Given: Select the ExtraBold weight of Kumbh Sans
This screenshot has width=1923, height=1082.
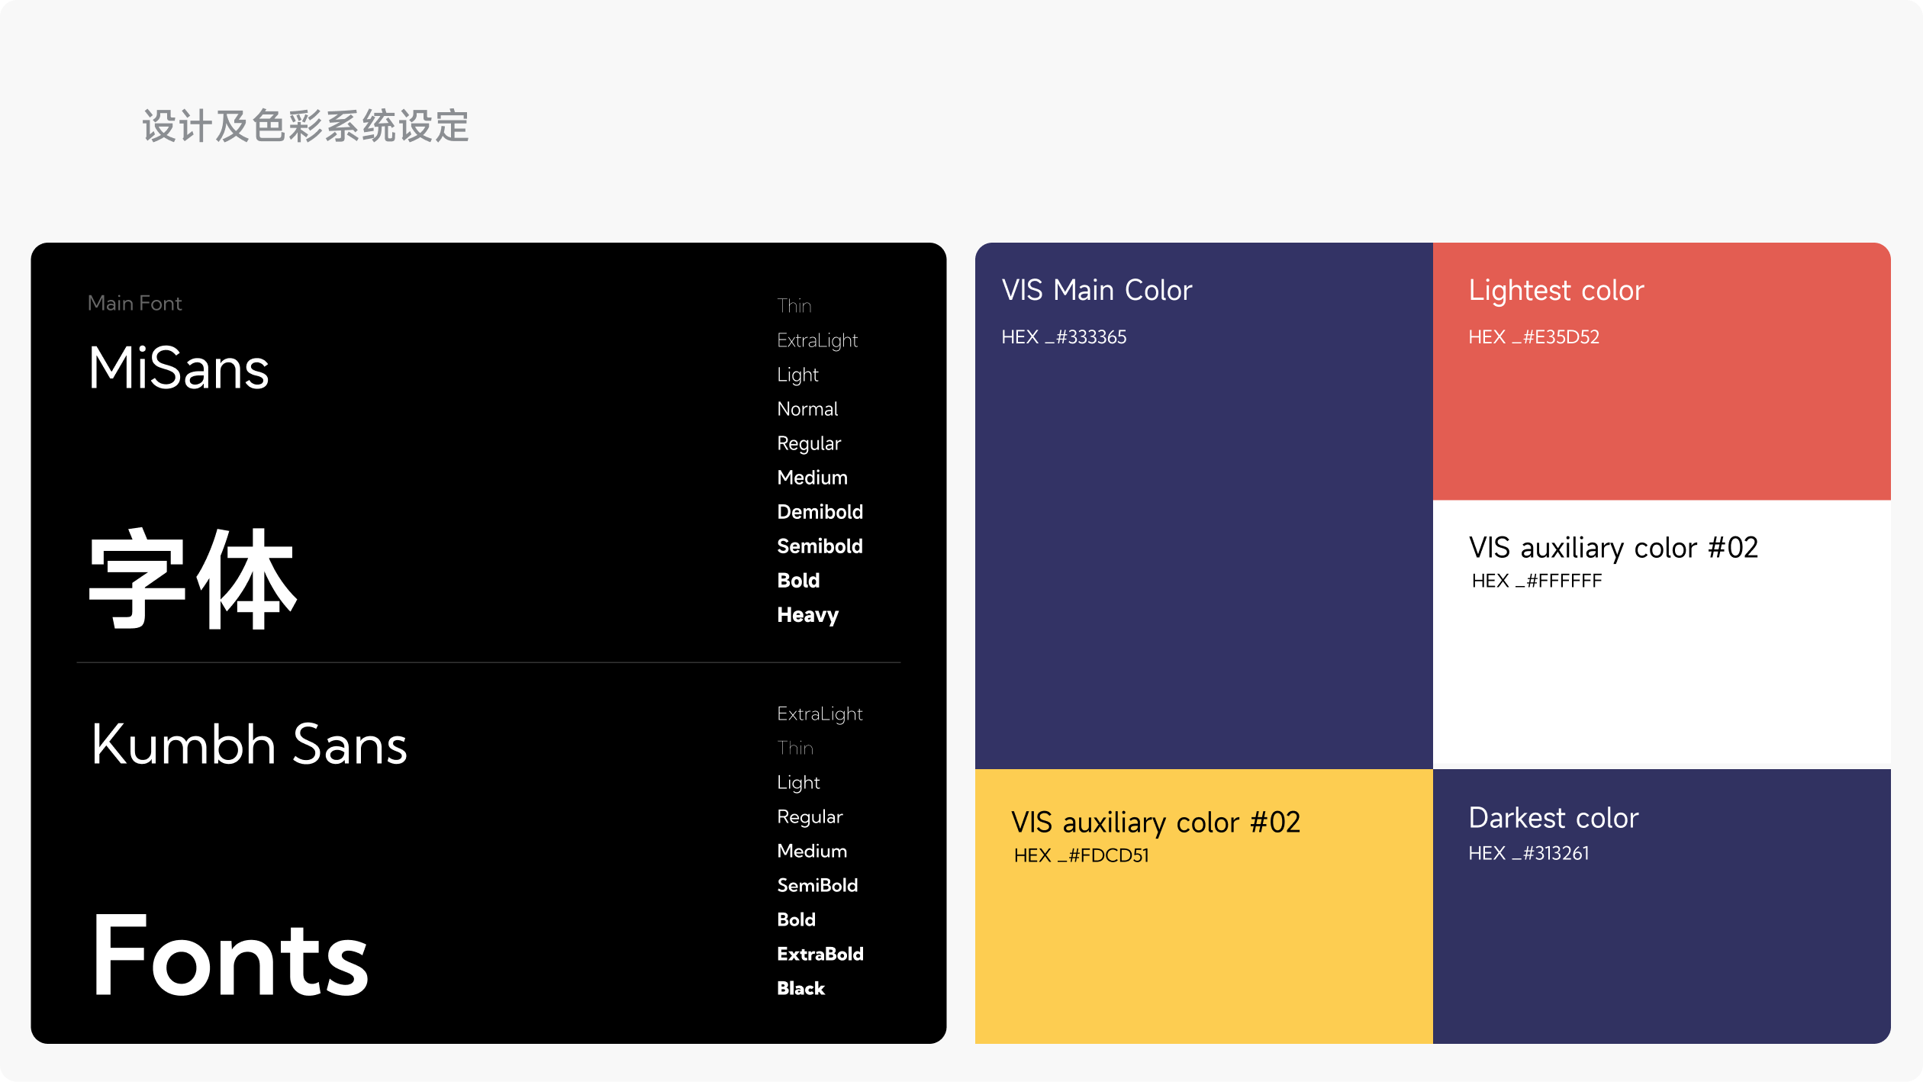Looking at the screenshot, I should (820, 954).
